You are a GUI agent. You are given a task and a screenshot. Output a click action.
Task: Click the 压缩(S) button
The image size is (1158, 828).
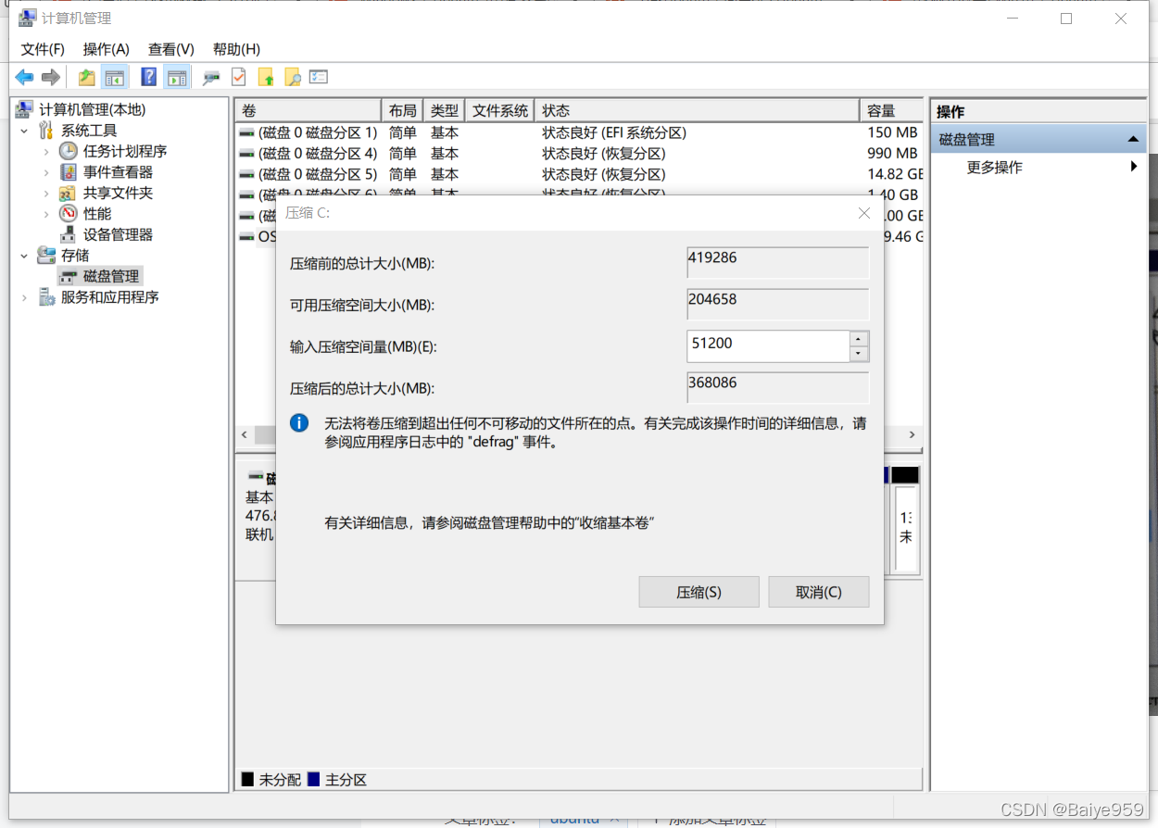pos(699,592)
